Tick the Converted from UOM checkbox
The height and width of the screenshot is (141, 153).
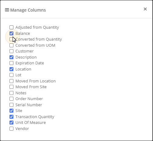(x=11, y=45)
